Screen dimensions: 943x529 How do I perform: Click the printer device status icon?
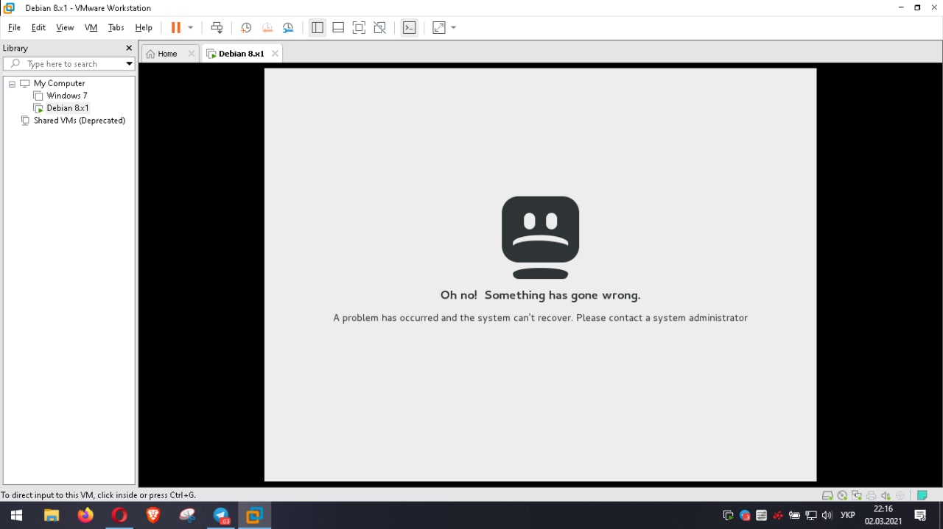coord(871,496)
